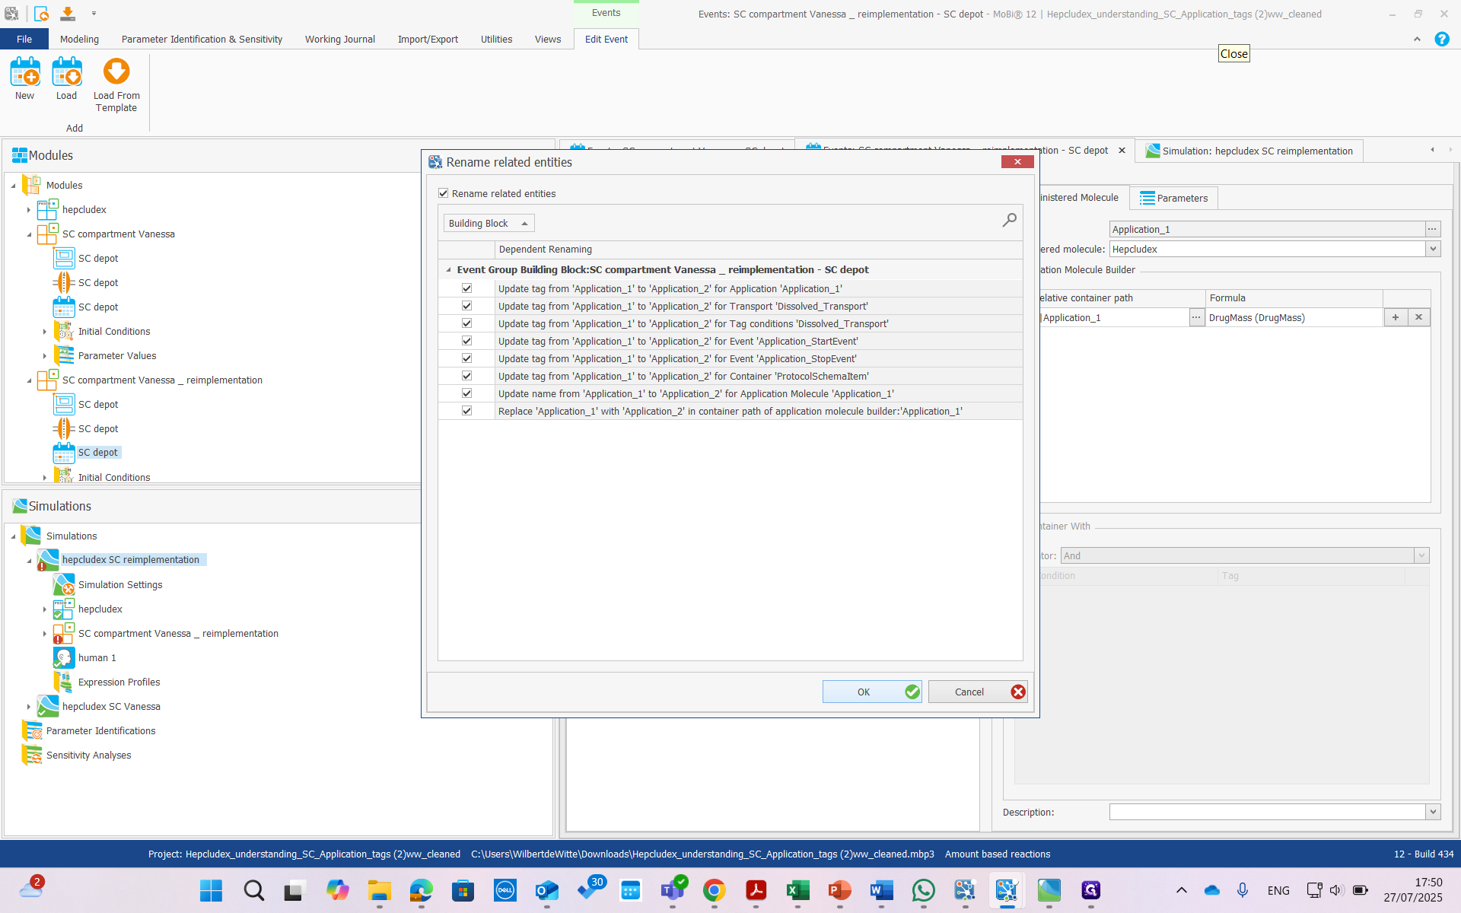The image size is (1461, 913).
Task: Open the Parameter Identification & Sensitivity tab
Action: click(202, 40)
